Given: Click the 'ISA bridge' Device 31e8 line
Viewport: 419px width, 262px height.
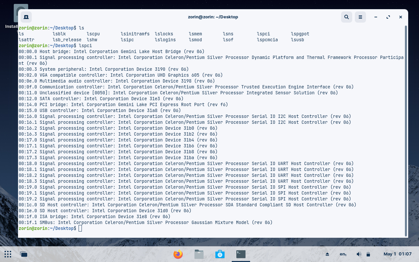Looking at the screenshot, I should (95, 216).
